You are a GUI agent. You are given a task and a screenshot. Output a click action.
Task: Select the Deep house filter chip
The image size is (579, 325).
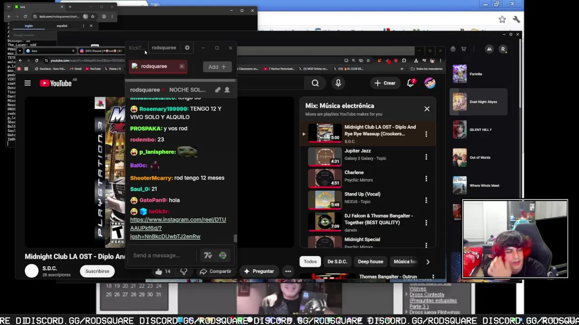pyautogui.click(x=370, y=261)
